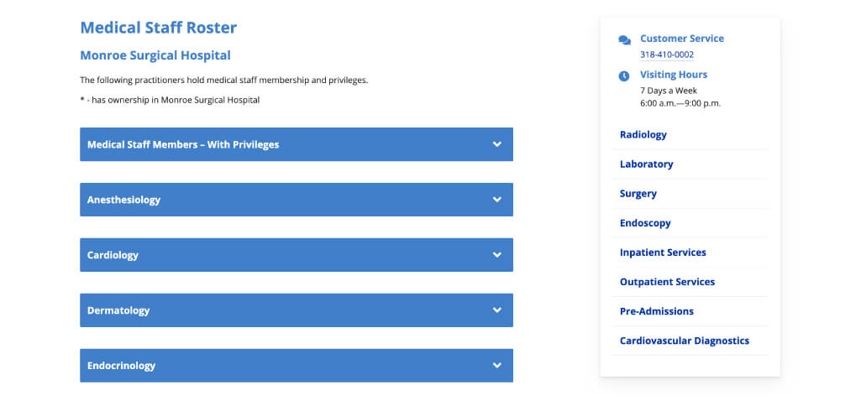Click the Dermatology chevron arrow
Screen dimensions: 861x406
tap(497, 310)
